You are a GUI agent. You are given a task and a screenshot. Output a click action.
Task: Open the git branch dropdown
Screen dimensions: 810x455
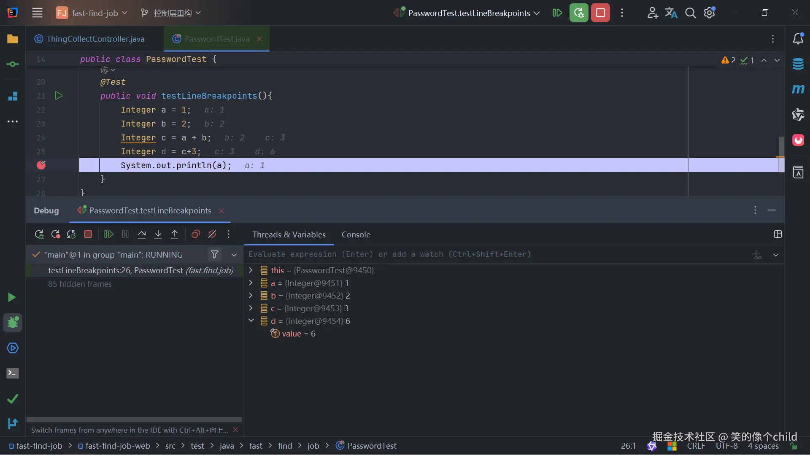pyautogui.click(x=171, y=13)
